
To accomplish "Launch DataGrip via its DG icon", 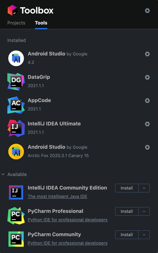I will (16, 82).
